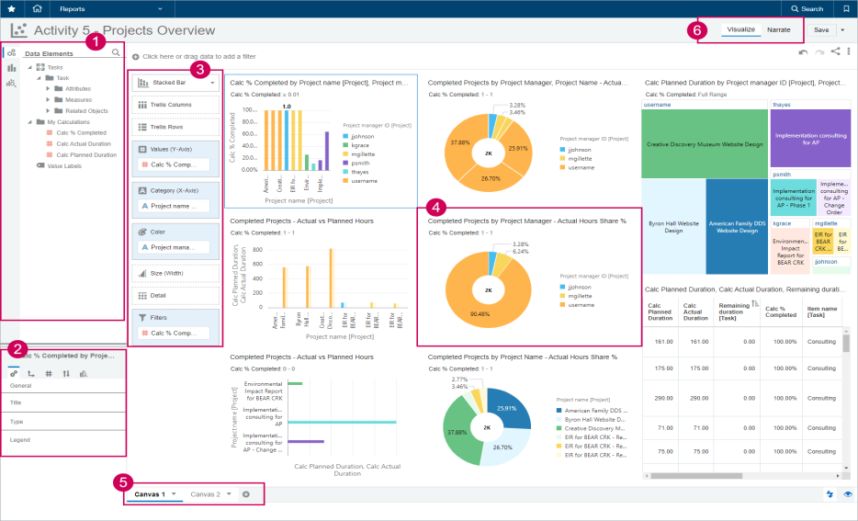Open the Data Elements search magnifier
This screenshot has height=521, width=858.
point(115,53)
